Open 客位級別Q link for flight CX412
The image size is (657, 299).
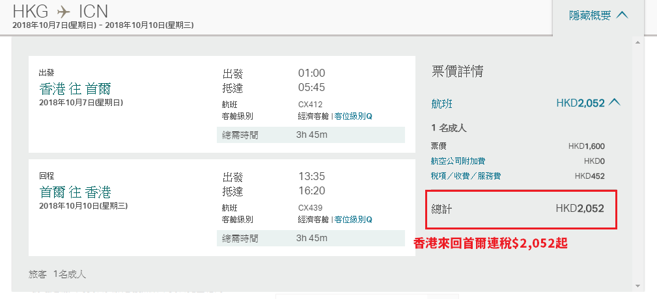coord(353,116)
